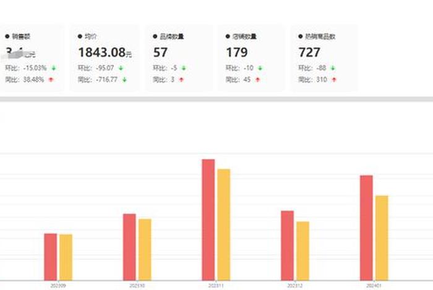Click the green down arrow beside 环比 -10
Image resolution: width=433 pixels, height=290 pixels.
click(x=260, y=68)
